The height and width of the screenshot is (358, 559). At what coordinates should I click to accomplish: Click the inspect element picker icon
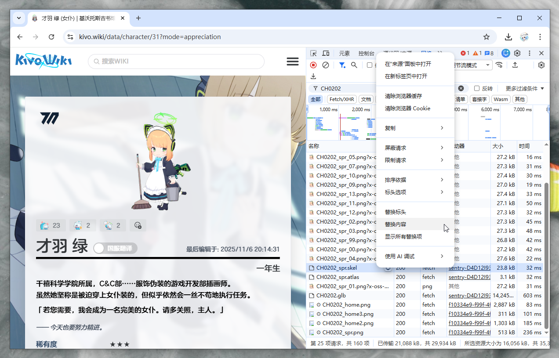point(313,53)
